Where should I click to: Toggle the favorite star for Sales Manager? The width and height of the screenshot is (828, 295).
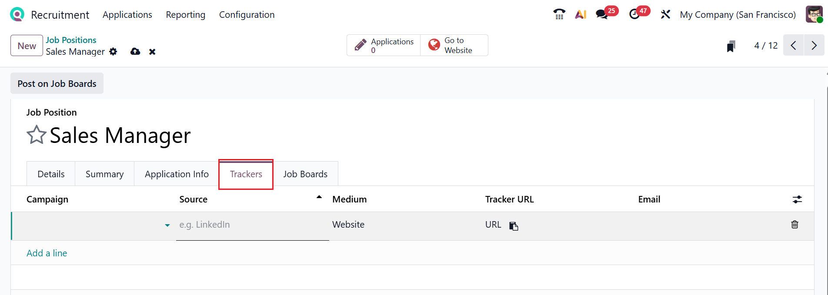coord(37,135)
